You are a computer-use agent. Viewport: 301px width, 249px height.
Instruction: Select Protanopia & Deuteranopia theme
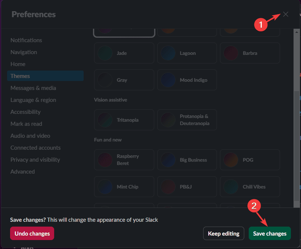coord(187,120)
